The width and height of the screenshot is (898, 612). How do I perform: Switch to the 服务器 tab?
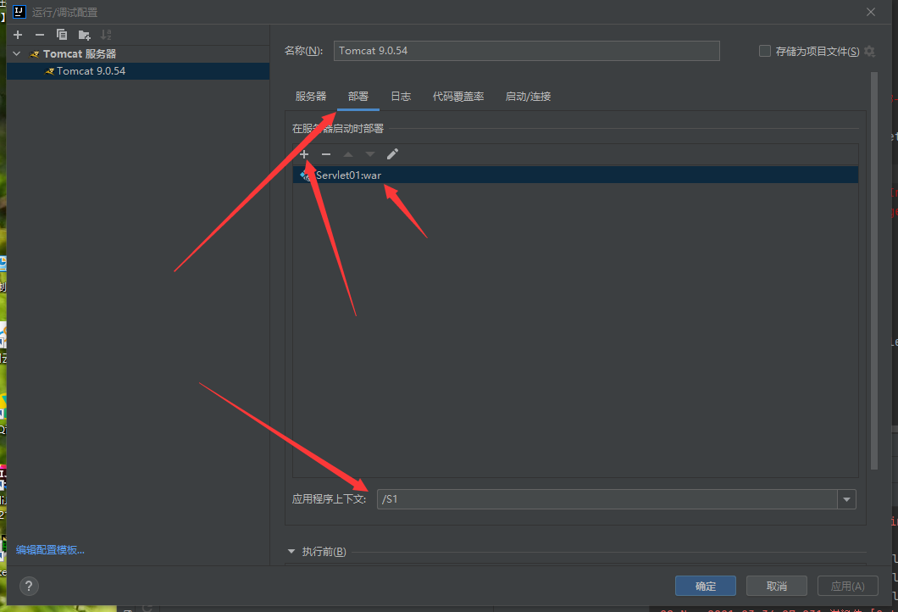pos(310,97)
